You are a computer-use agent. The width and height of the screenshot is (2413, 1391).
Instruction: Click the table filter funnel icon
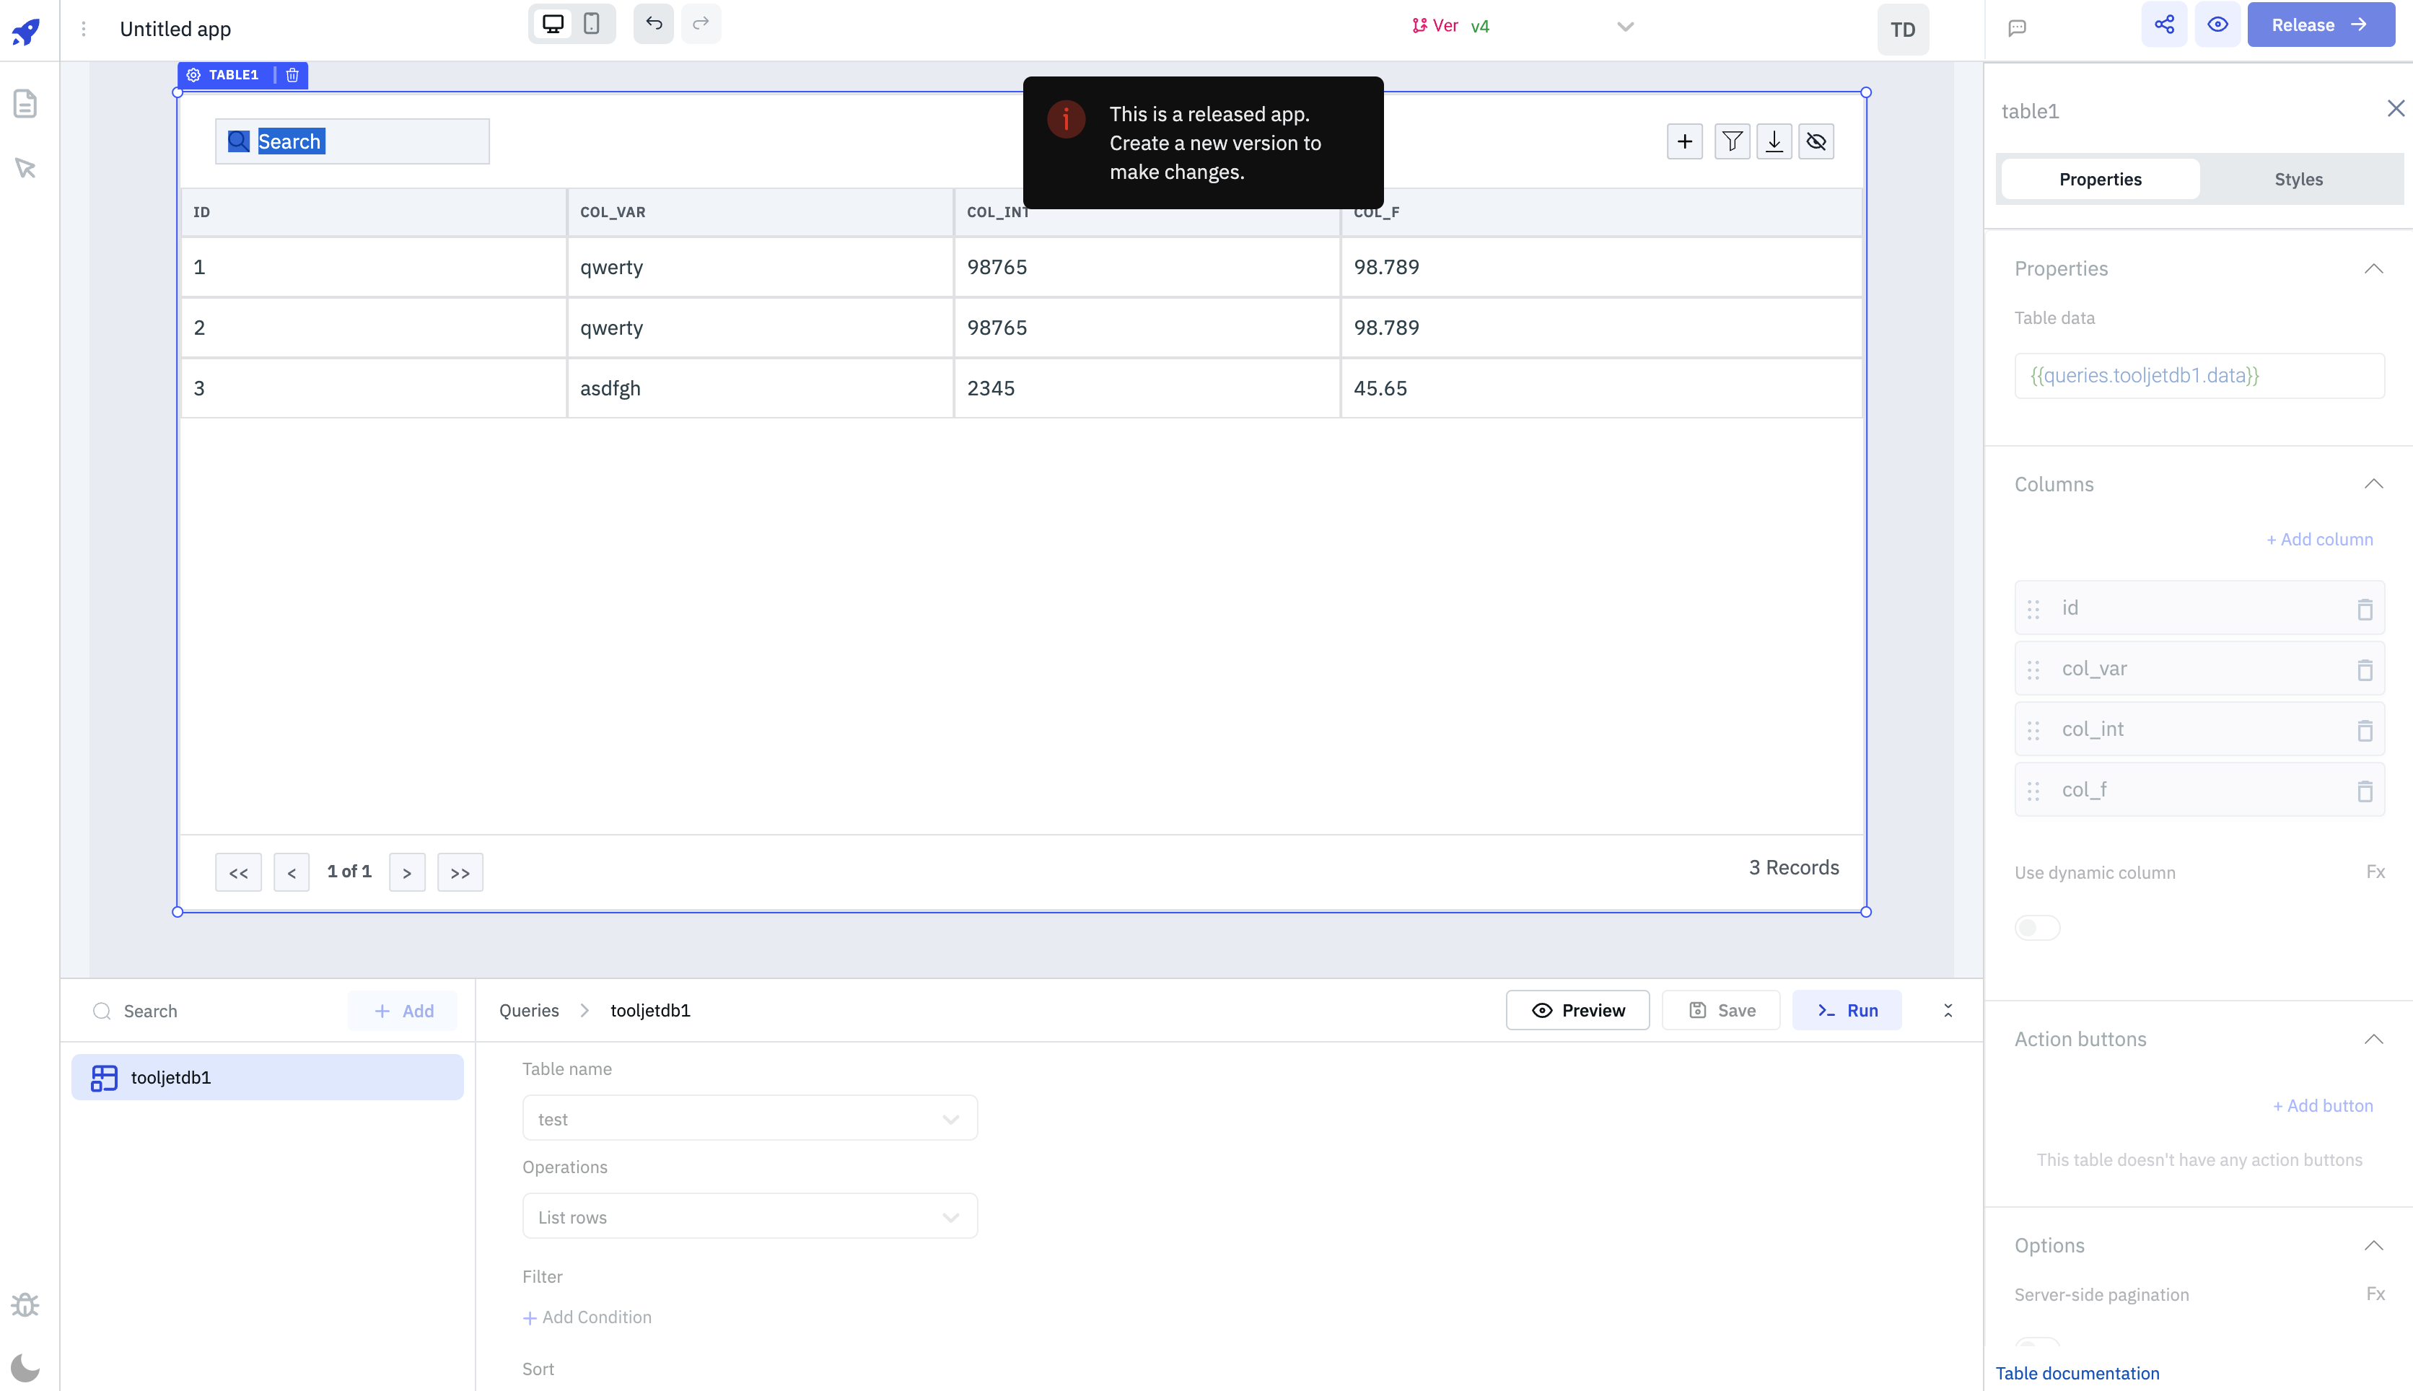point(1731,142)
